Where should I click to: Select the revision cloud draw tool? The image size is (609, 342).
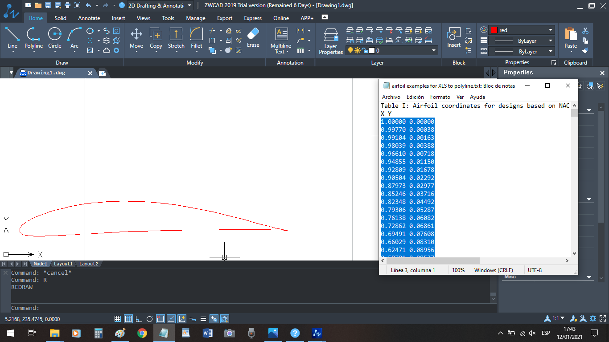[x=107, y=51]
